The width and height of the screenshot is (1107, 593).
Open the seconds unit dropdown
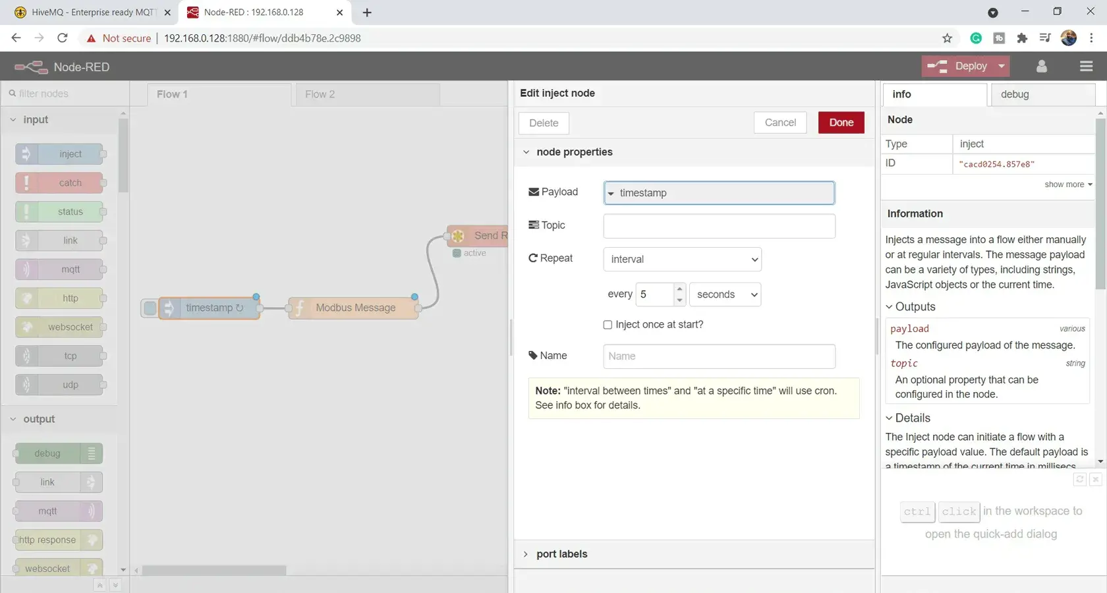pyautogui.click(x=725, y=295)
